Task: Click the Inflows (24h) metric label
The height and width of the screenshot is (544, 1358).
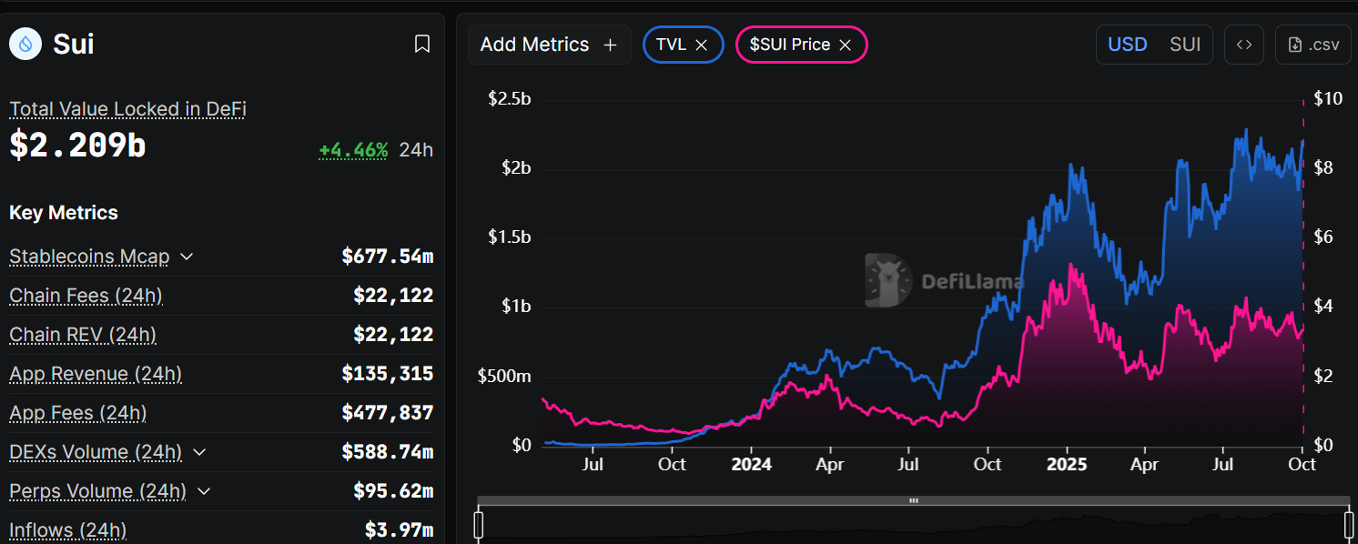Action: point(68,530)
